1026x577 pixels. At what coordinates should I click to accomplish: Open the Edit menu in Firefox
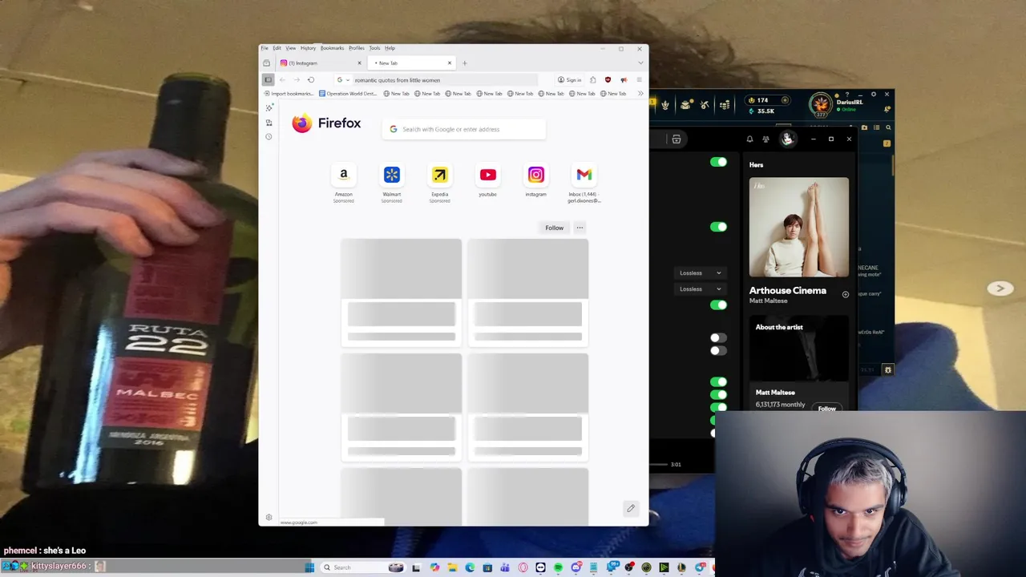[277, 48]
